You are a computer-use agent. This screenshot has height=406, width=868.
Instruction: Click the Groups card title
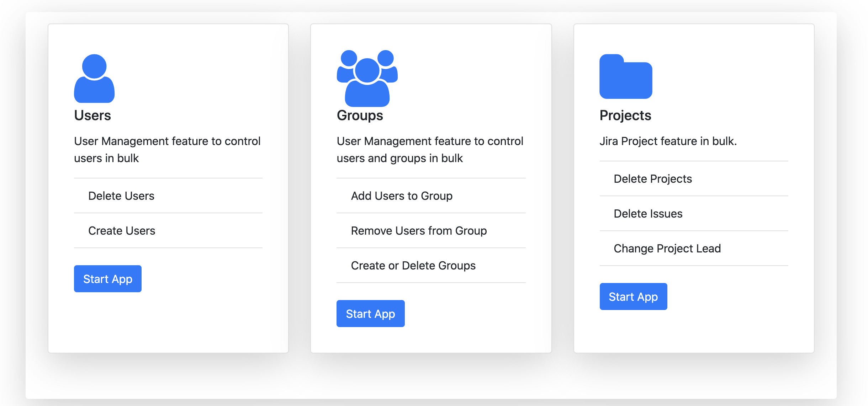pos(360,116)
